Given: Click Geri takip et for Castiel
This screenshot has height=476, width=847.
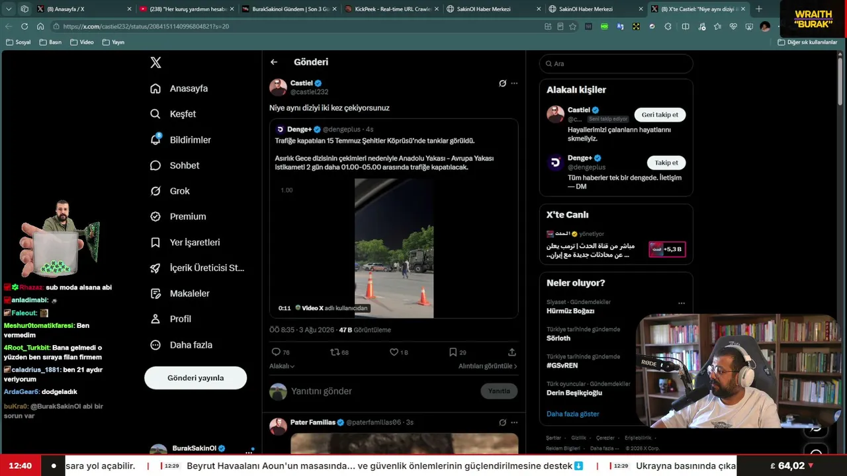Looking at the screenshot, I should coord(660,115).
